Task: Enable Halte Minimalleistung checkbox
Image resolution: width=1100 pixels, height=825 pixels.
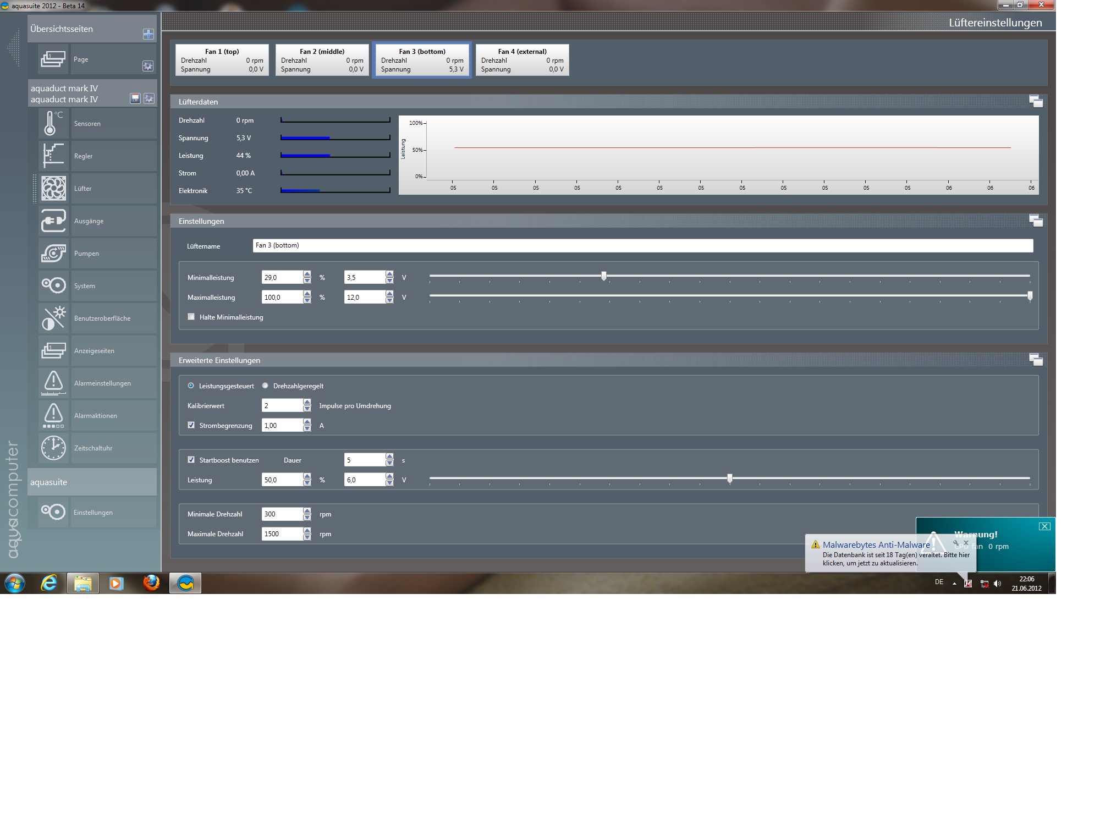Action: click(191, 317)
